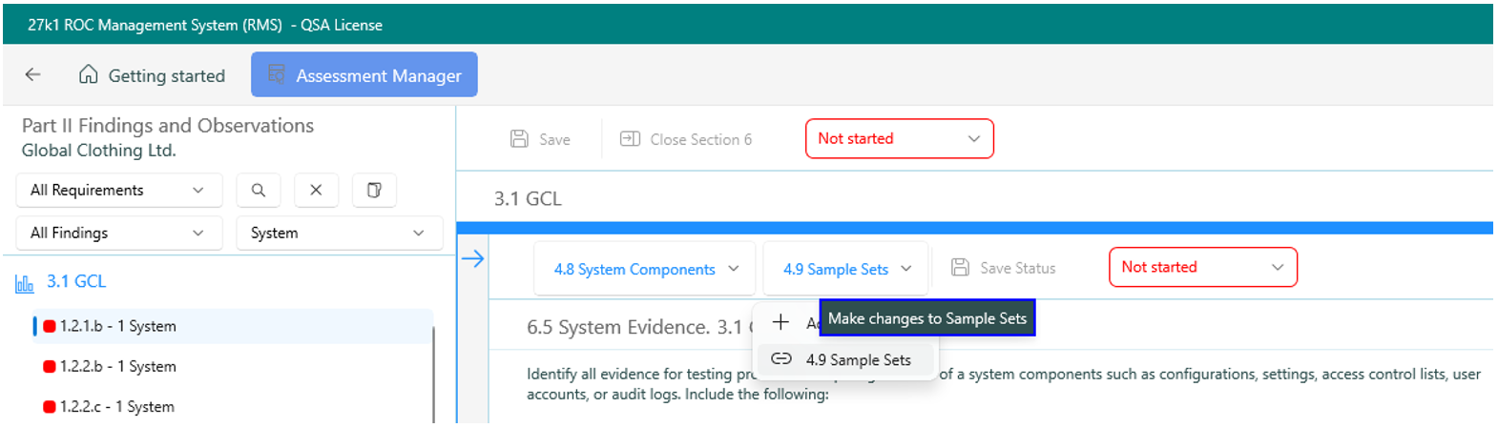Expand the All Findings filter dropdown
Image resolution: width=1498 pixels, height=448 pixels.
coord(118,234)
